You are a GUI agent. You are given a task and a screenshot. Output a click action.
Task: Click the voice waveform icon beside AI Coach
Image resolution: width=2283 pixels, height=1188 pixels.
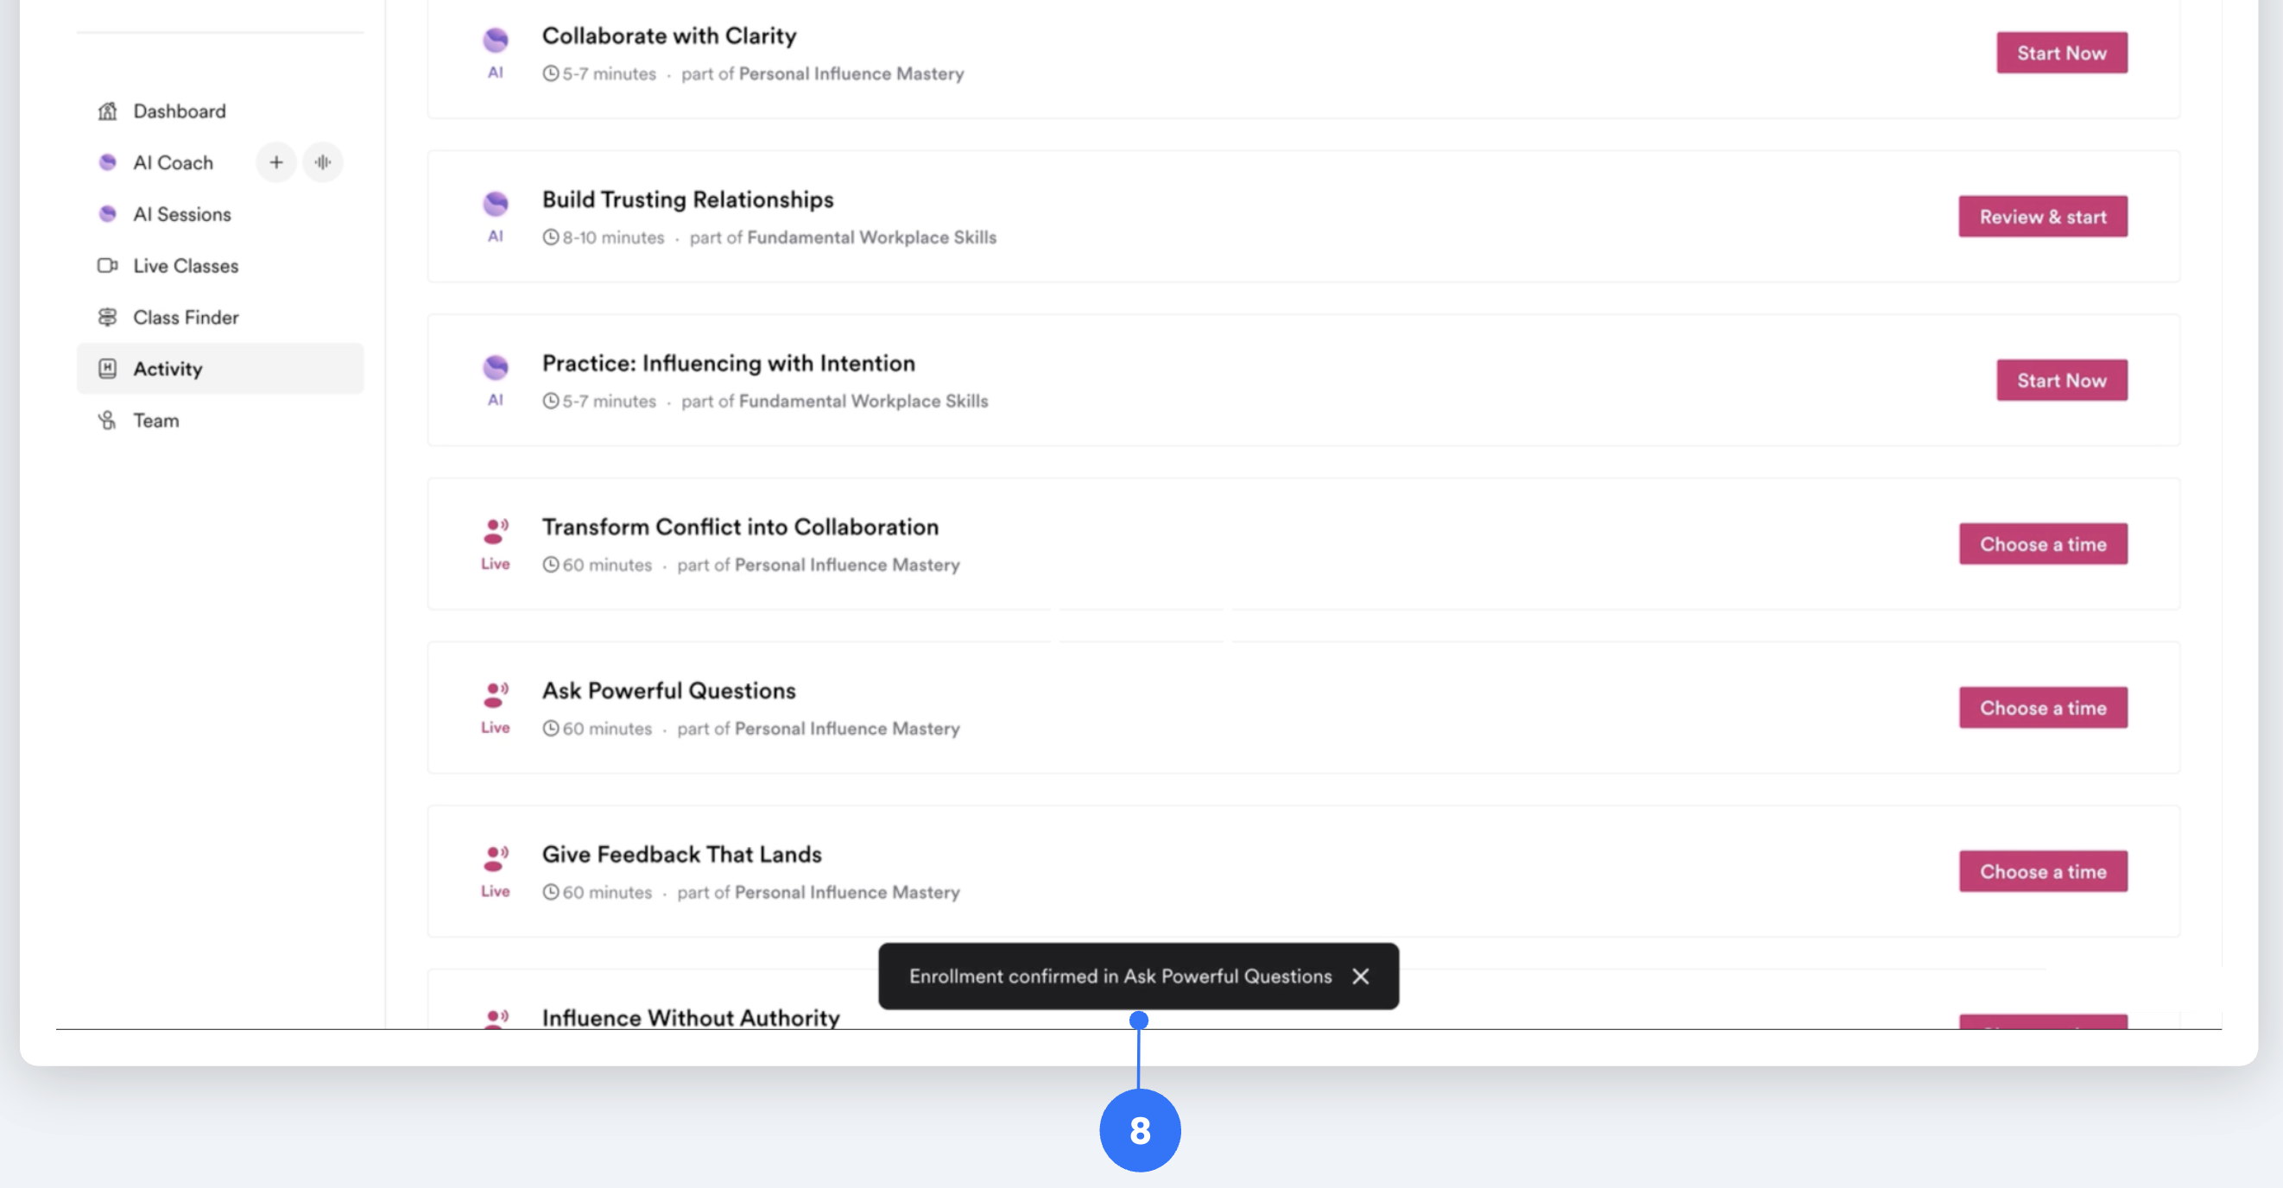(x=323, y=162)
